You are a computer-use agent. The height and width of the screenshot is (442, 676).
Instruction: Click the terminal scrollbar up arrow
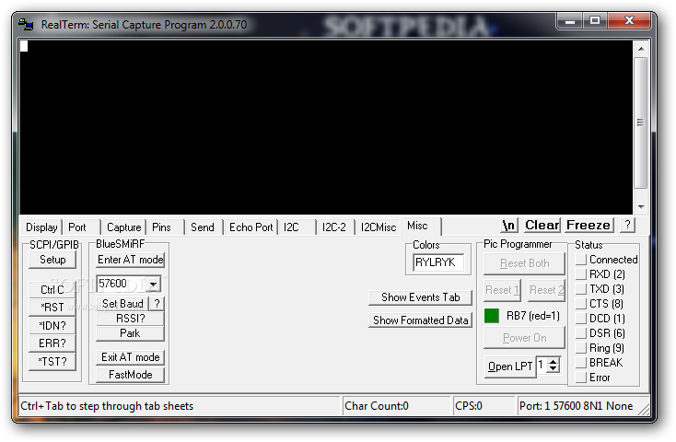coord(641,49)
